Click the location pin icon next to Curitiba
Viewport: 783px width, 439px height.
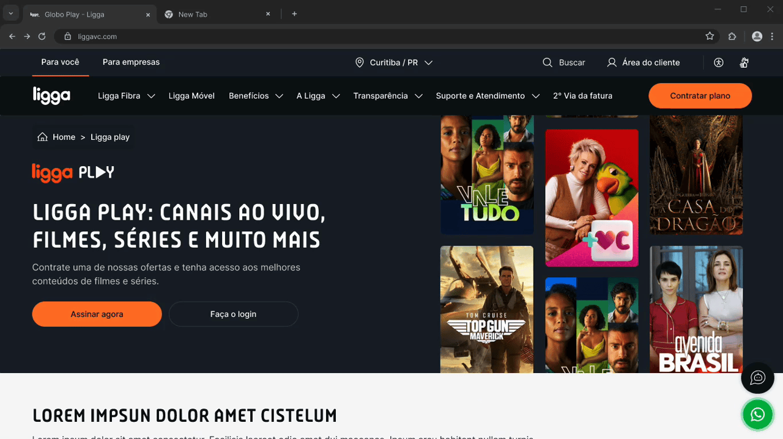tap(360, 62)
